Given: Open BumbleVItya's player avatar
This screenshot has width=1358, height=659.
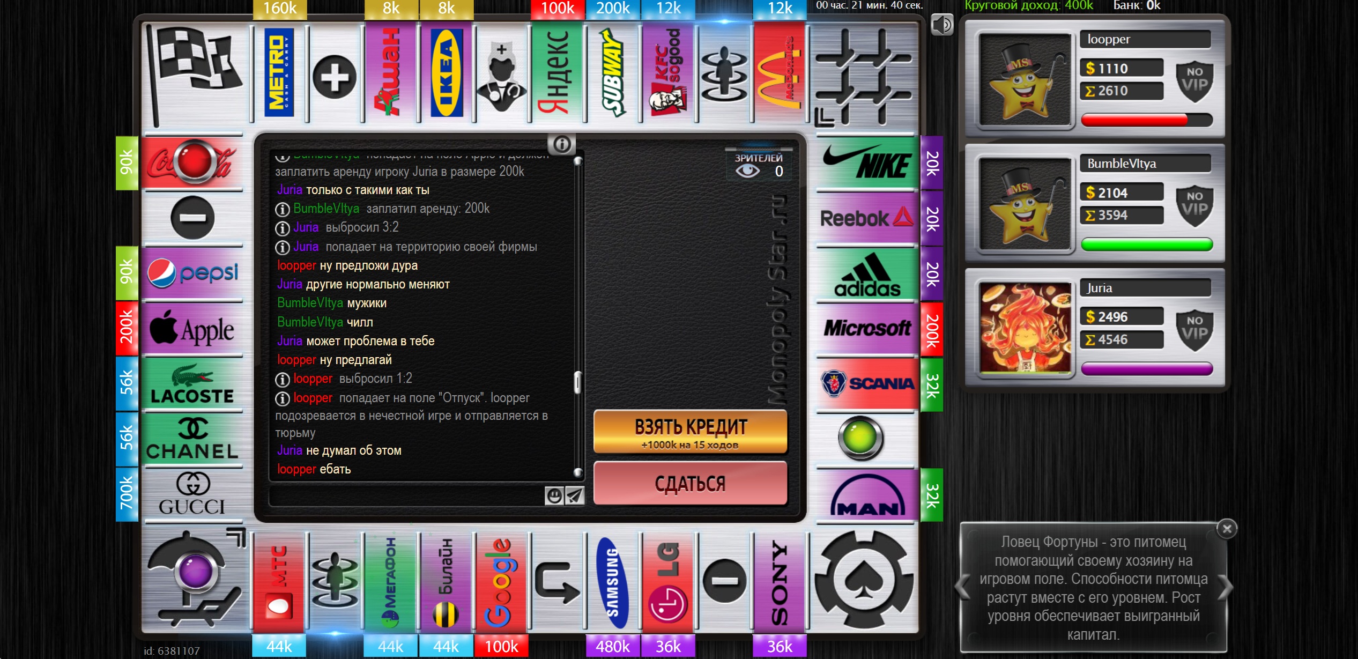Looking at the screenshot, I should (x=1025, y=204).
